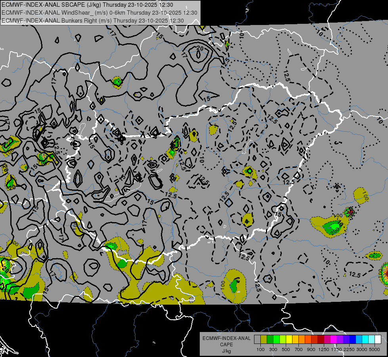388x357 pixels.
Task: Click the light cyan legend swatch before white
Action: (371, 339)
